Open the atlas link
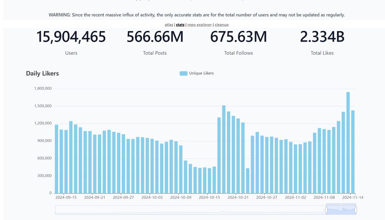 coord(169,25)
